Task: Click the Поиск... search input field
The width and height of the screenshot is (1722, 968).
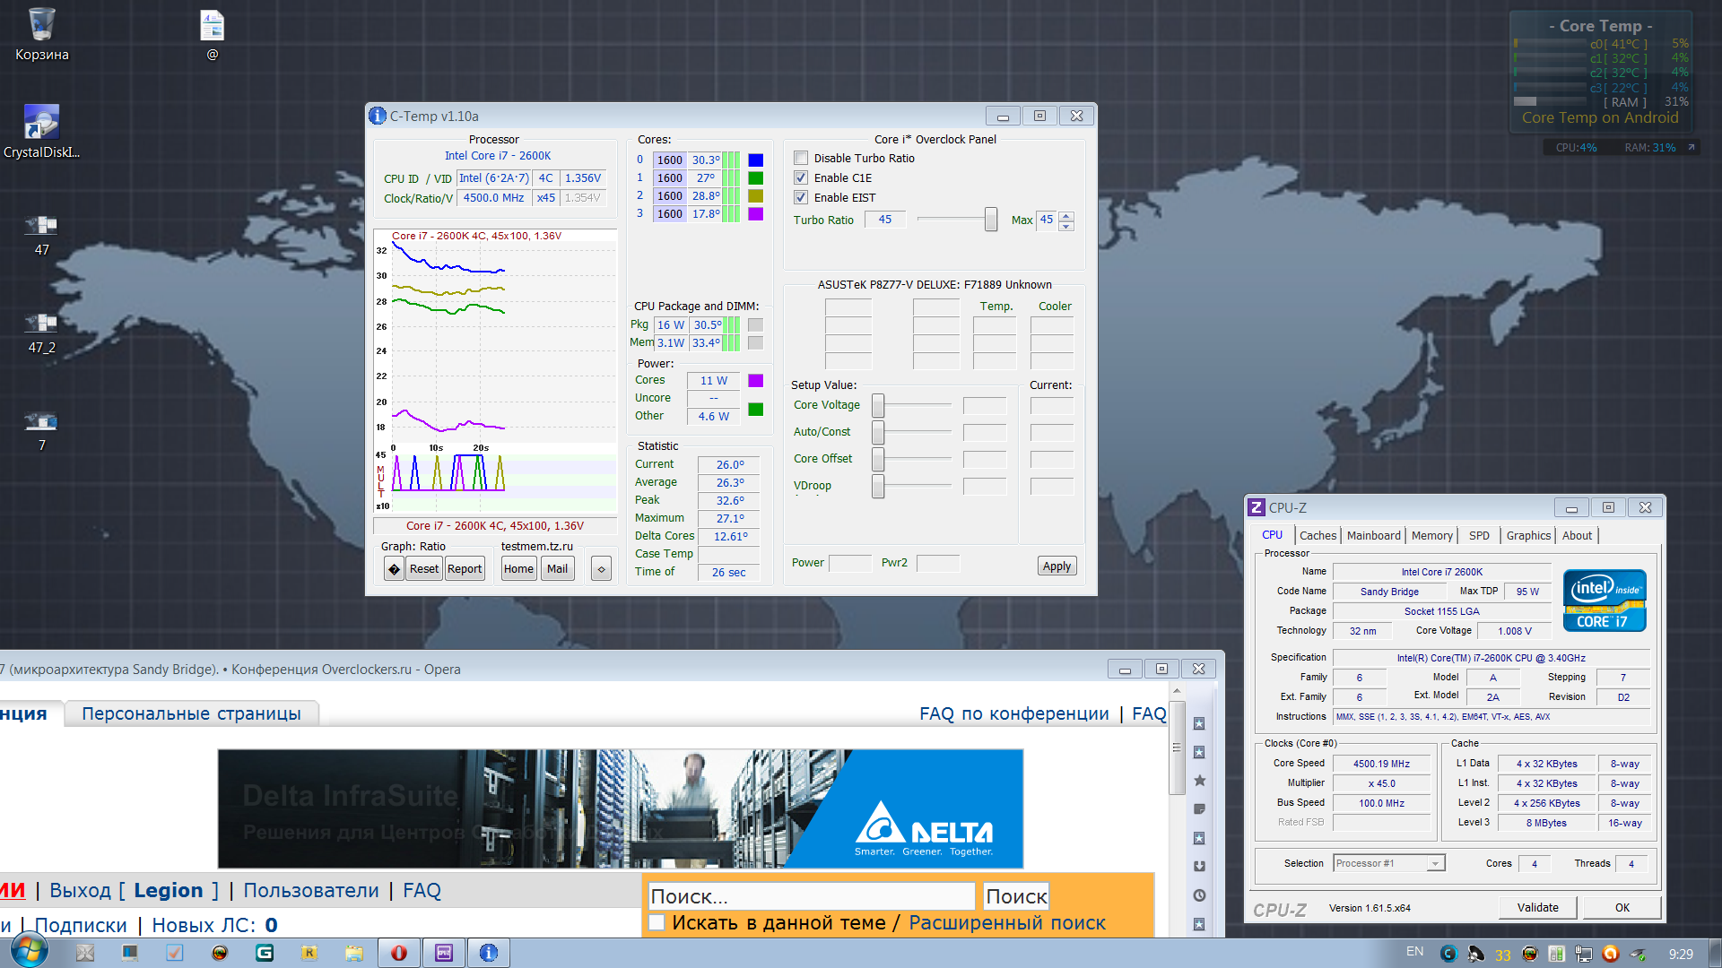Action: (811, 896)
